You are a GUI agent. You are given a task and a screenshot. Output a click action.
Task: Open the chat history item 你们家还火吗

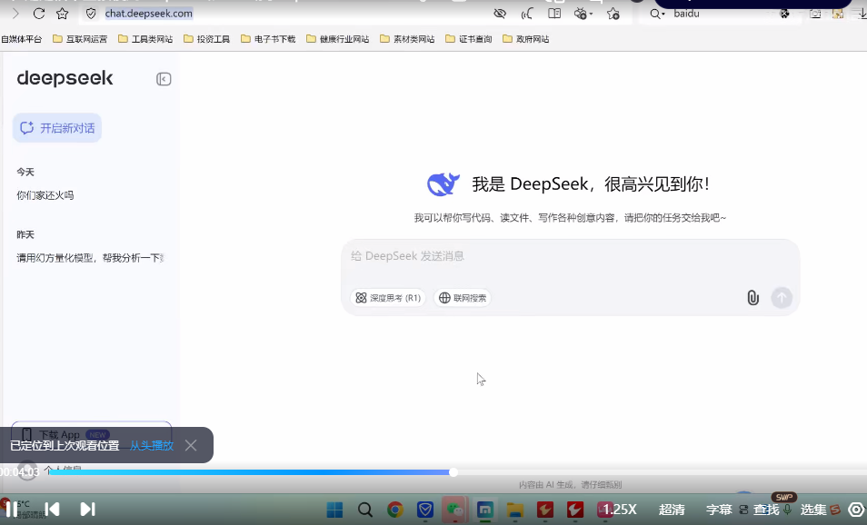point(45,195)
